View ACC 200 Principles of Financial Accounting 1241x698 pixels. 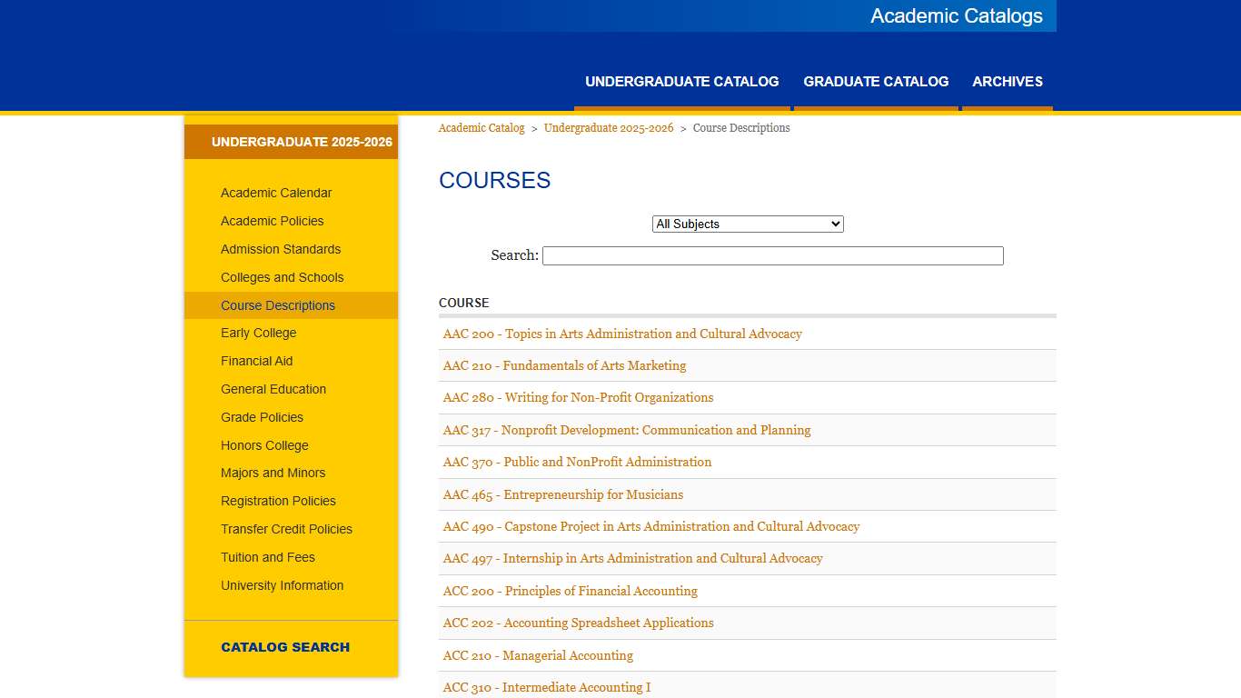click(x=570, y=591)
